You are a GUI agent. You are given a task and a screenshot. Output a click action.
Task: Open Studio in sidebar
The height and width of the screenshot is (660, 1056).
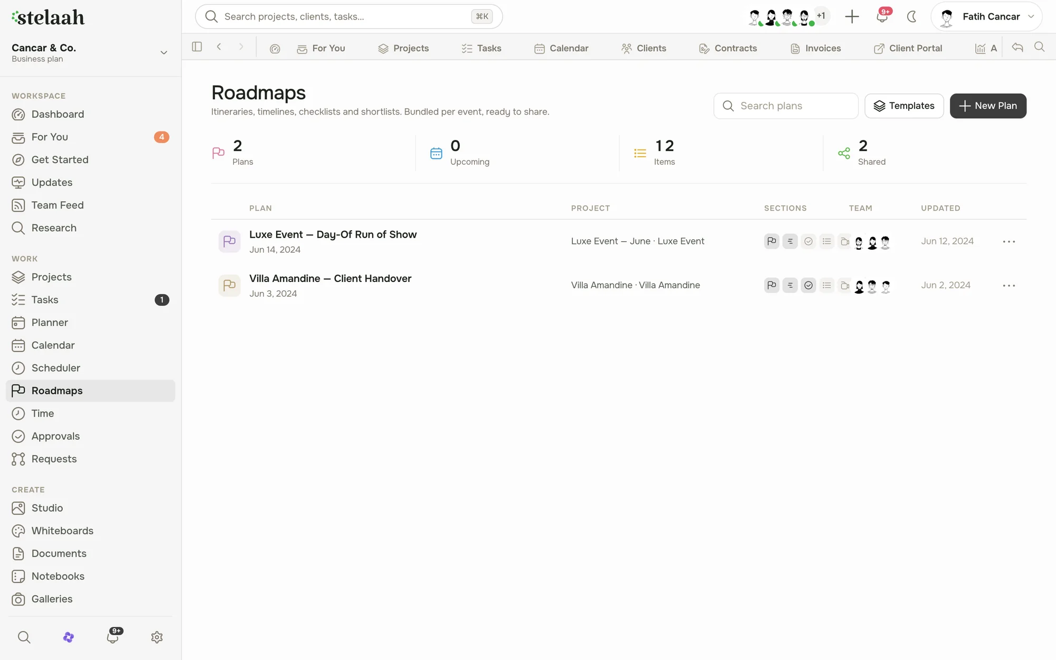(x=90, y=507)
